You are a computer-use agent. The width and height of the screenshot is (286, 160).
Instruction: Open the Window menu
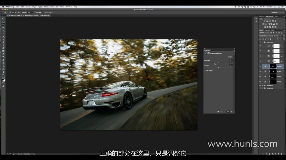click(69, 7)
